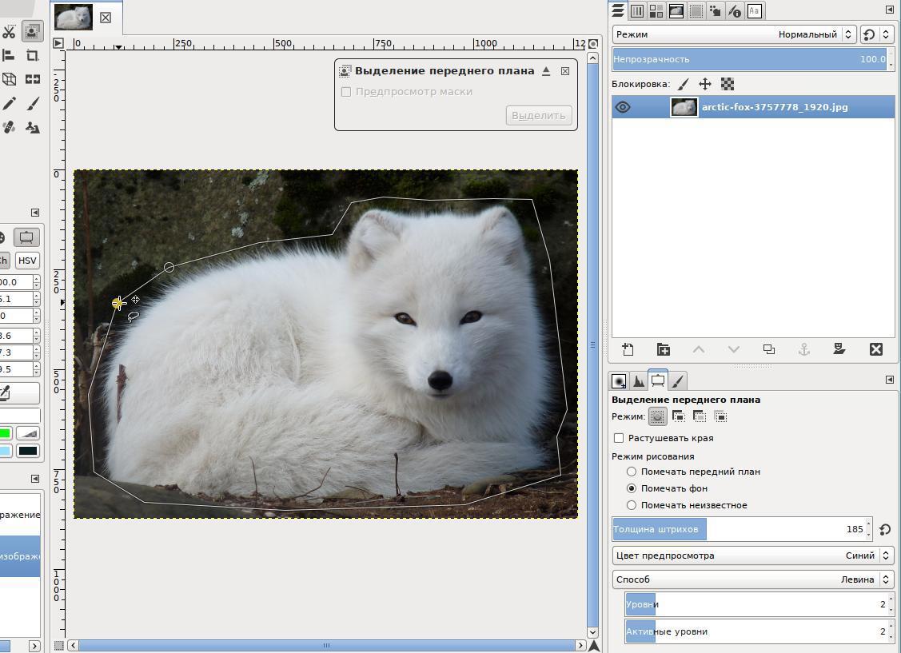901x653 pixels.
Task: Select the Scissors select tool
Action: tap(9, 32)
